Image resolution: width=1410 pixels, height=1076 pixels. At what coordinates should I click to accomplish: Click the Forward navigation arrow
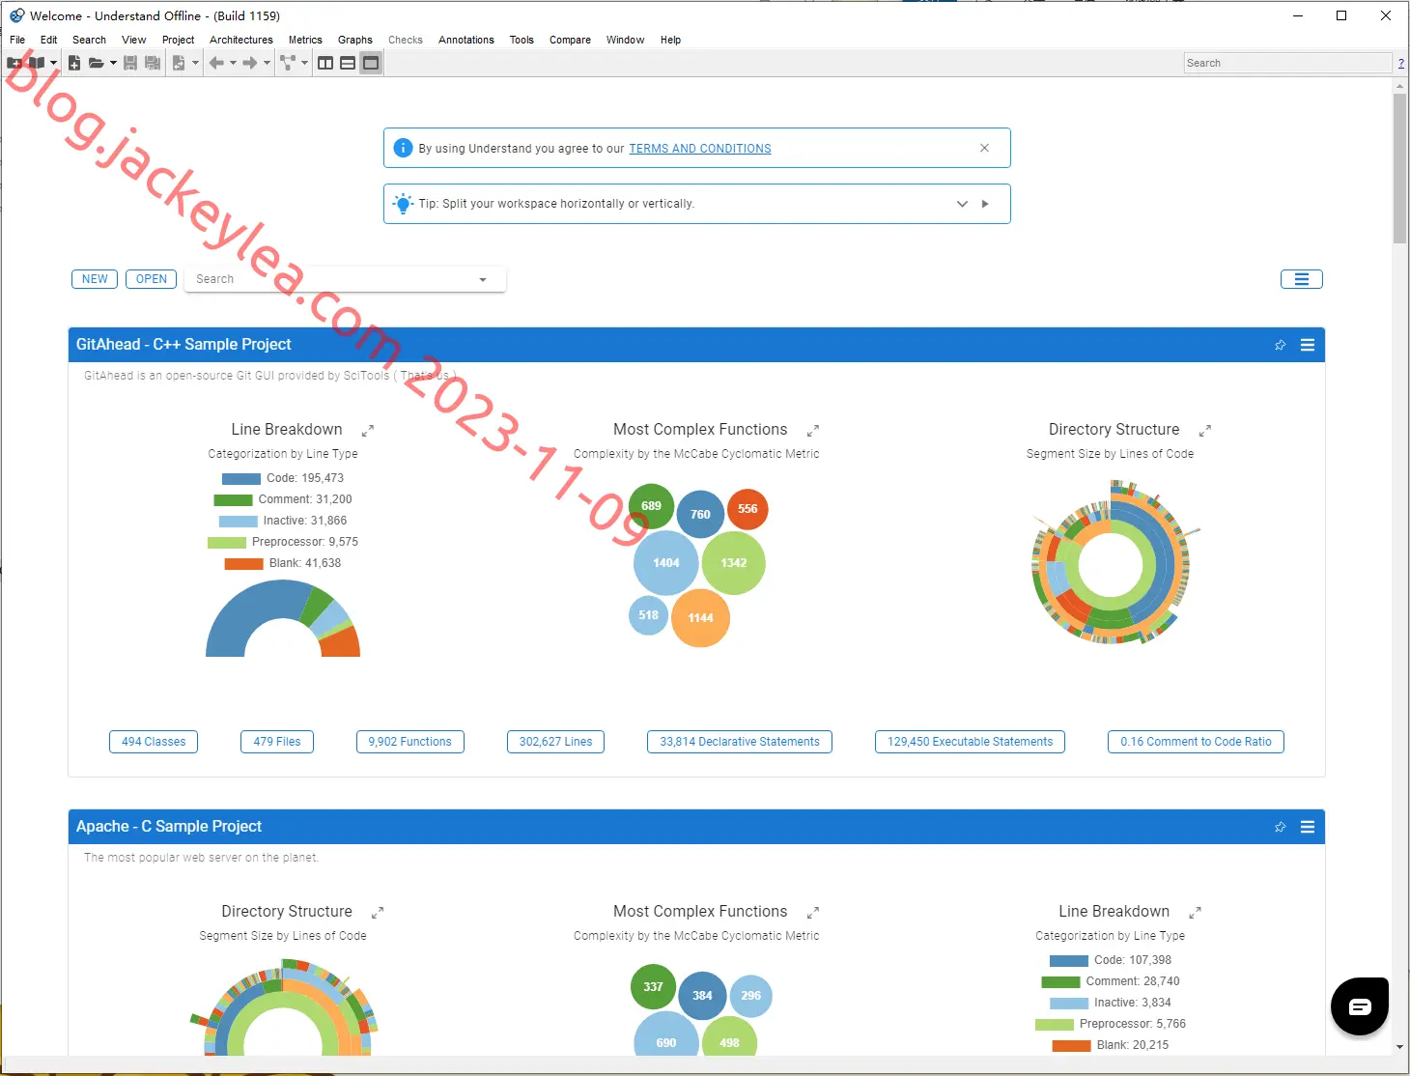point(250,63)
